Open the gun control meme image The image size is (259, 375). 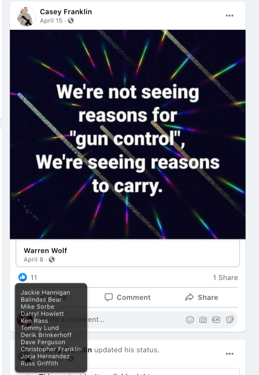point(128,134)
